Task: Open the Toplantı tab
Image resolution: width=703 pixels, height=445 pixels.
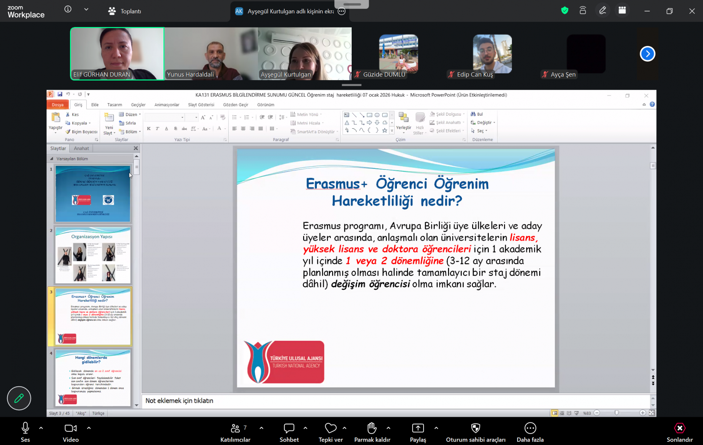Action: tap(125, 11)
